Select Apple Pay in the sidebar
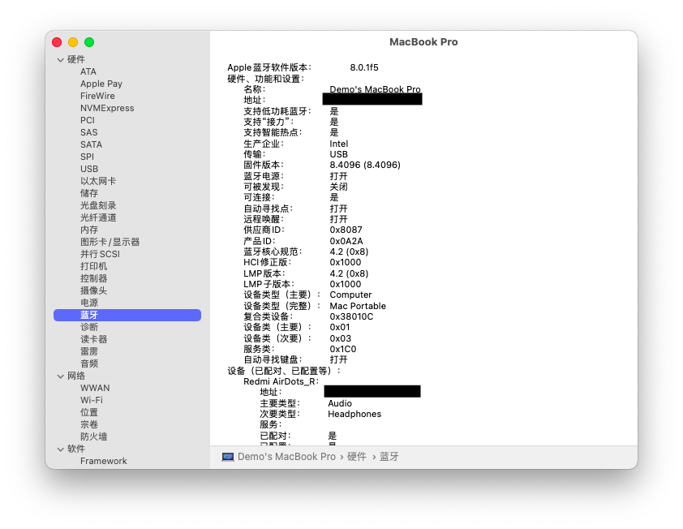The height and width of the screenshot is (529, 683). coord(101,84)
